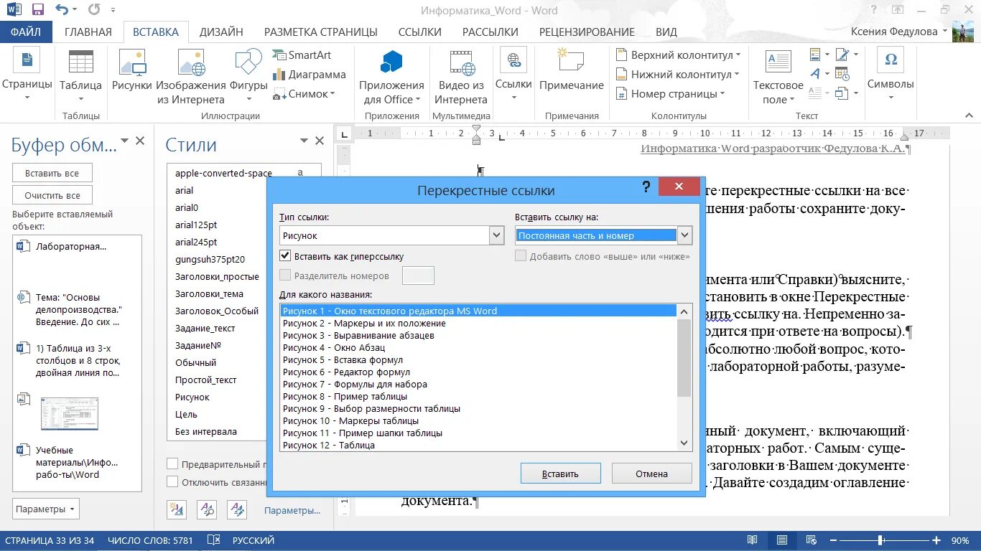Open the Style Inspector icon
This screenshot has height=551, width=981.
[x=207, y=509]
